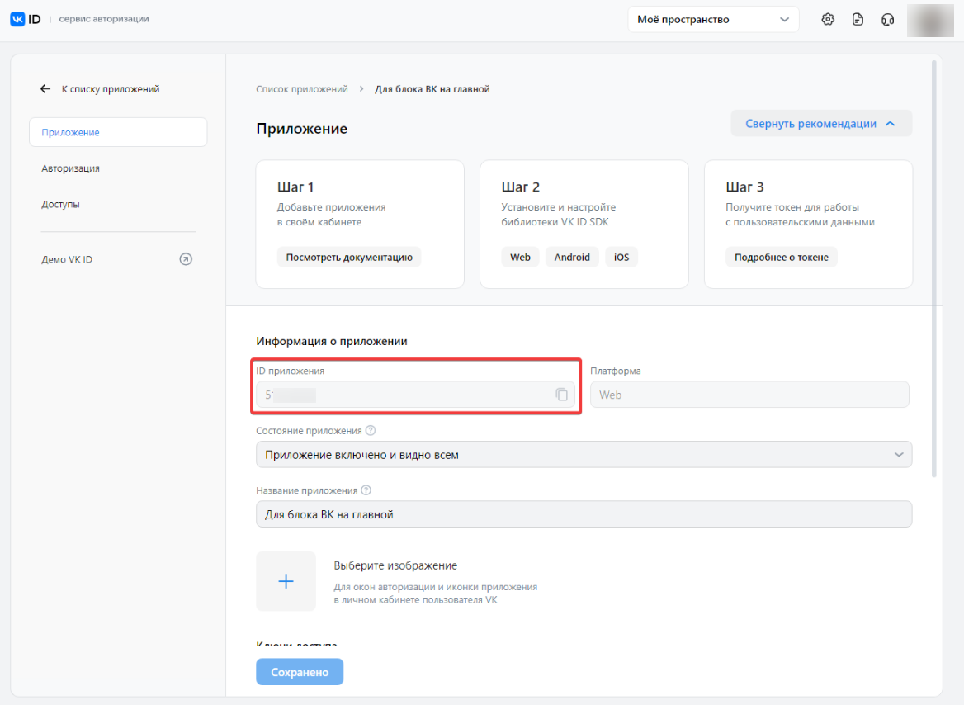The image size is (964, 705).
Task: Click the Выберите изображение label
Action: 395,565
